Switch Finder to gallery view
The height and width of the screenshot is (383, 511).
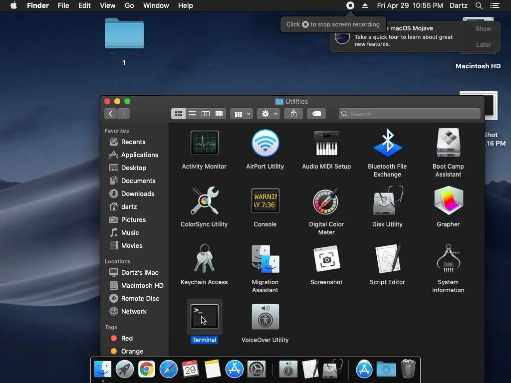(x=219, y=114)
